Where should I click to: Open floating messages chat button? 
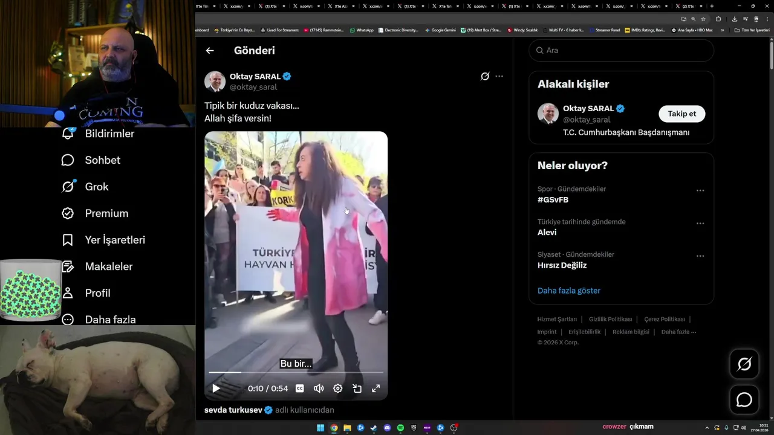[744, 400]
